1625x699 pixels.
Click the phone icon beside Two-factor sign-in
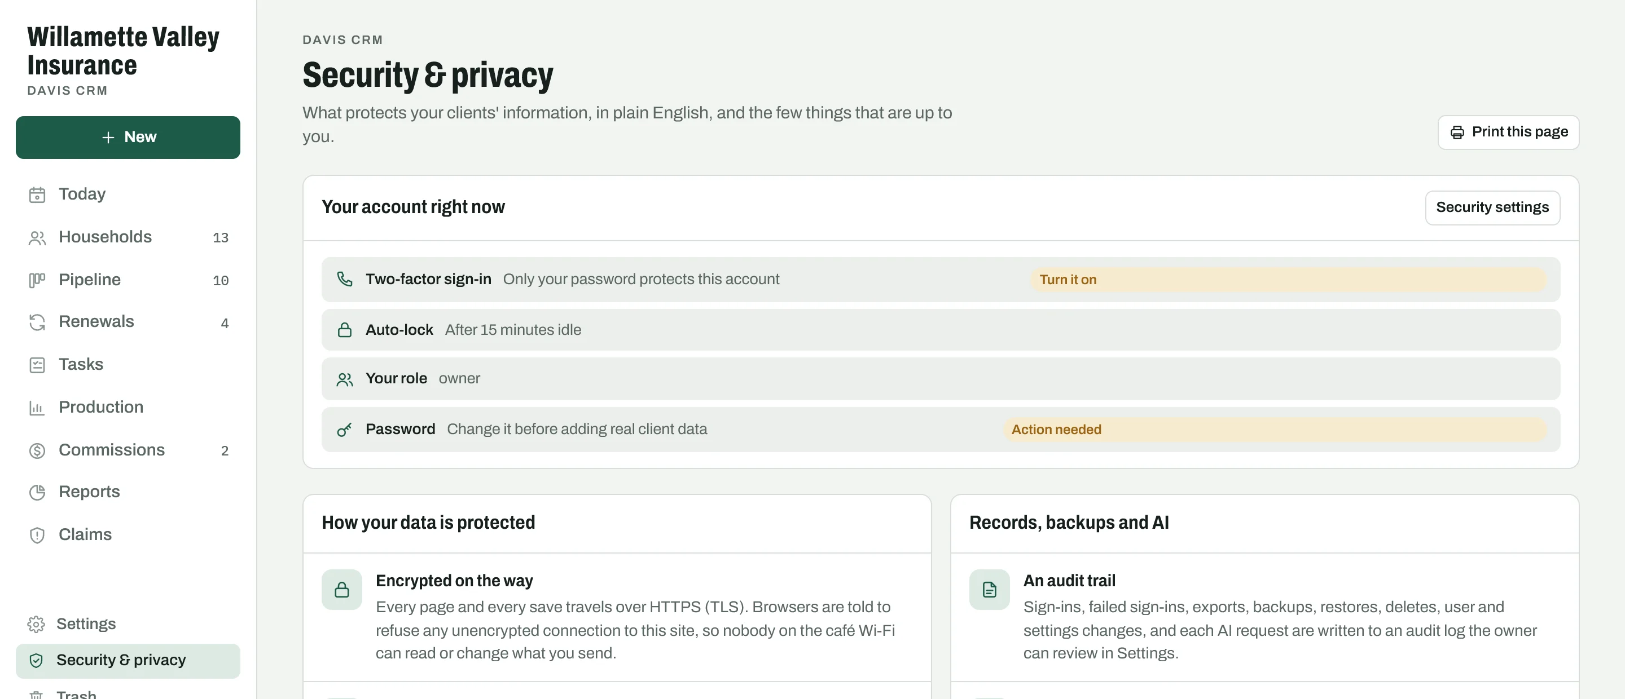point(344,279)
